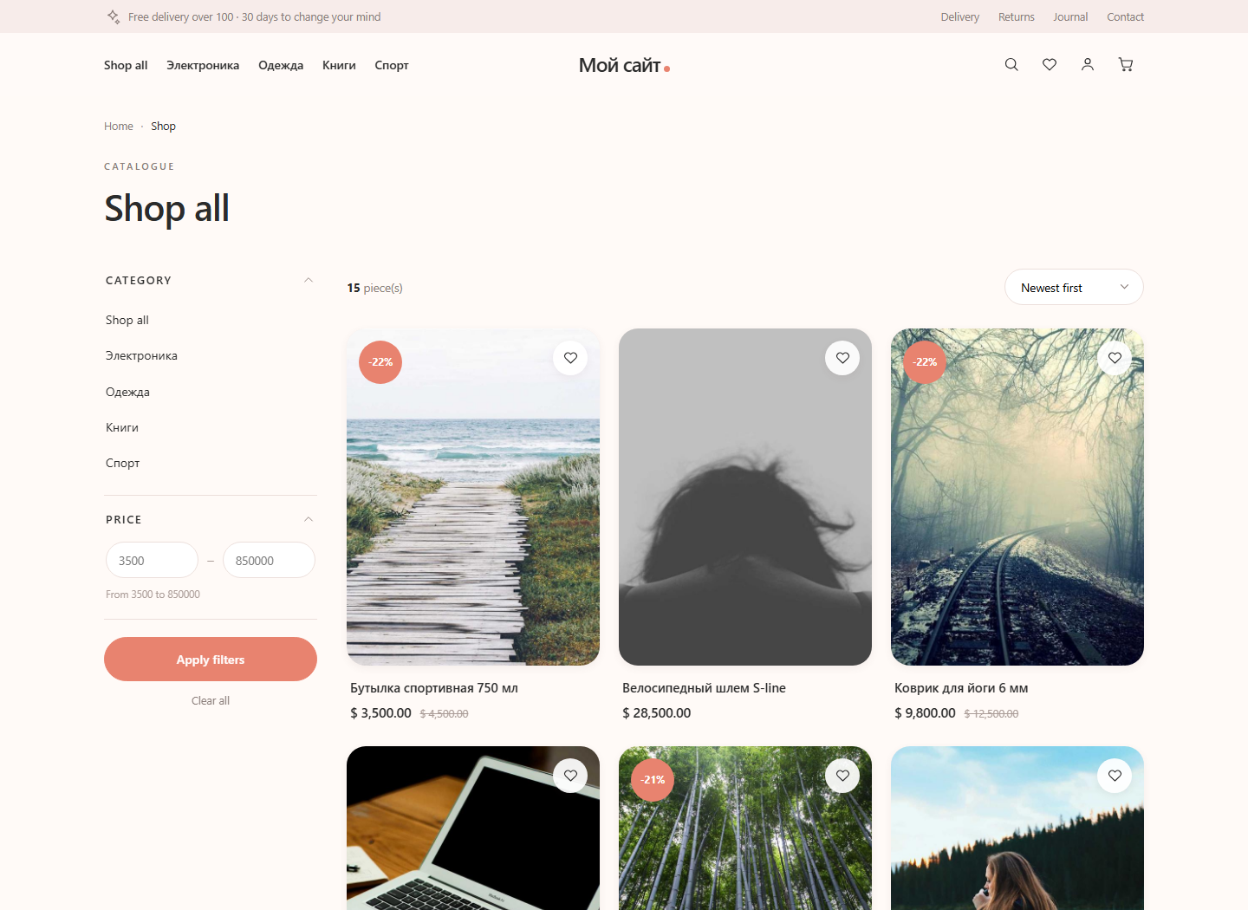Collapse the Price filter section
This screenshot has height=910, width=1248.
[309, 519]
